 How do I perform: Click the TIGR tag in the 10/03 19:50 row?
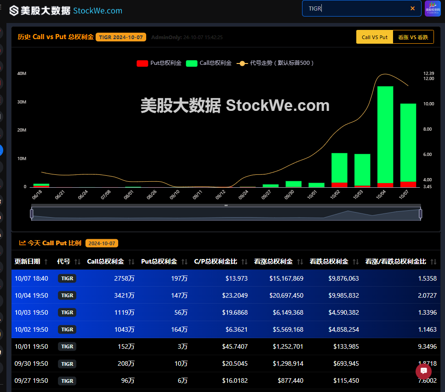click(67, 312)
